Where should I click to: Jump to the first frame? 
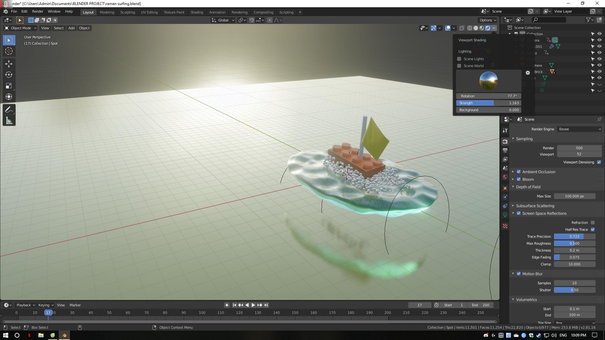(x=234, y=305)
